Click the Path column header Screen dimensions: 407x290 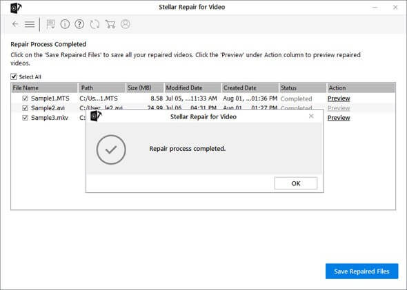[x=102, y=88]
